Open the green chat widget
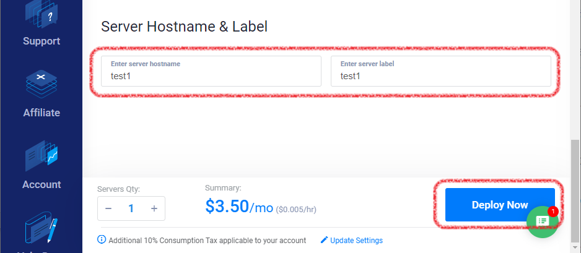The width and height of the screenshot is (581, 253). click(x=543, y=222)
